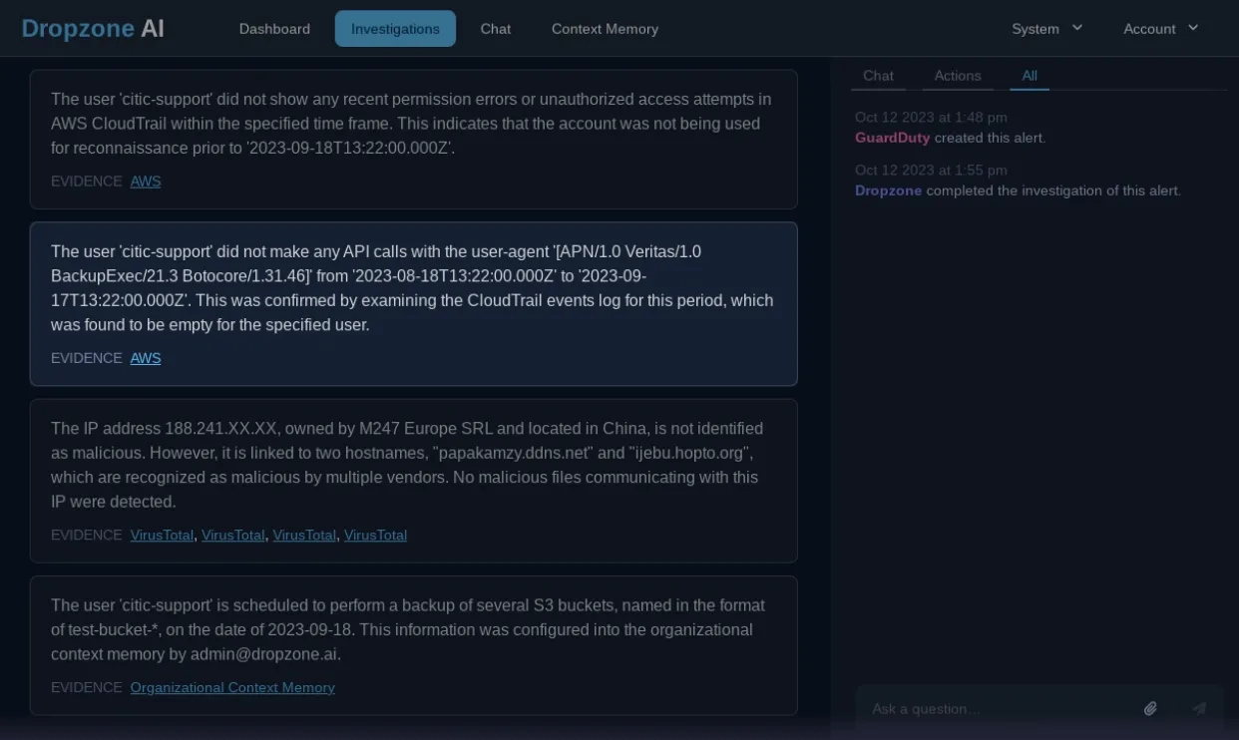Select the finding card about IP 188.241.XX.XX
1239x740 pixels.
tap(414, 481)
